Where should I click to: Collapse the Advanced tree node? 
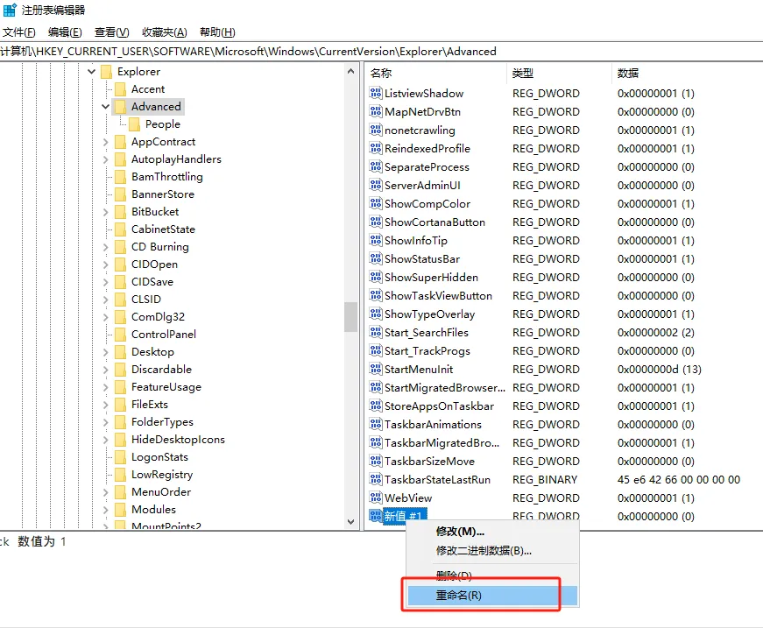tap(105, 107)
